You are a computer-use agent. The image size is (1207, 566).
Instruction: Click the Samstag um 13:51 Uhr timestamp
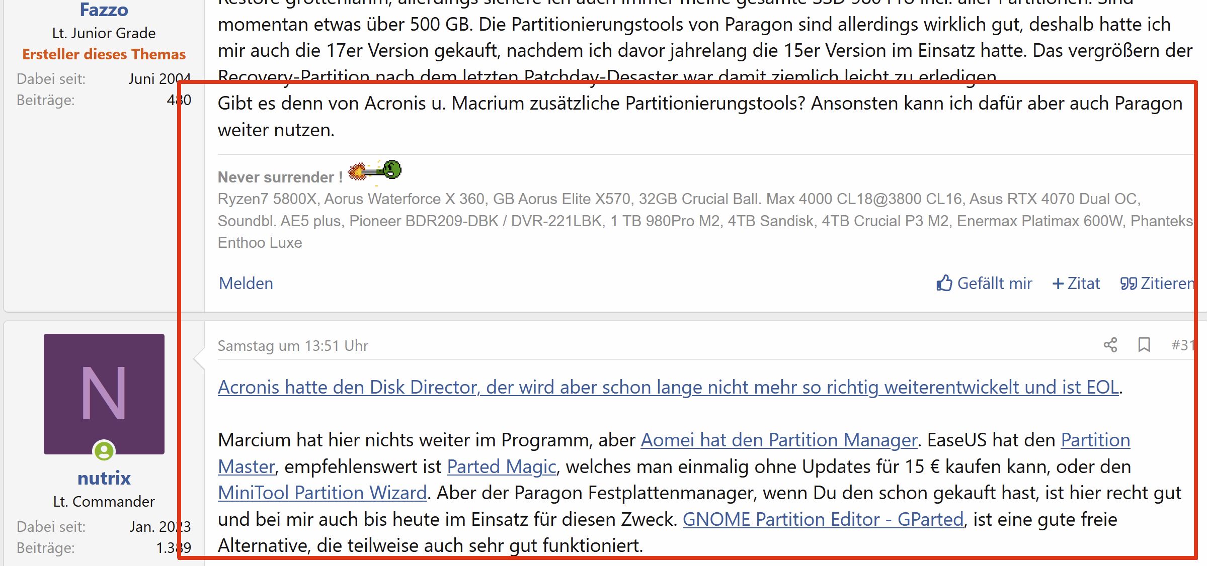293,346
